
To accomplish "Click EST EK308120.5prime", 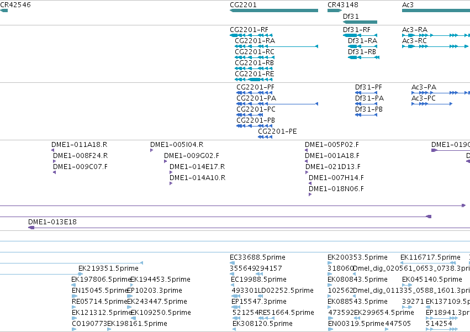I will (234, 329).
